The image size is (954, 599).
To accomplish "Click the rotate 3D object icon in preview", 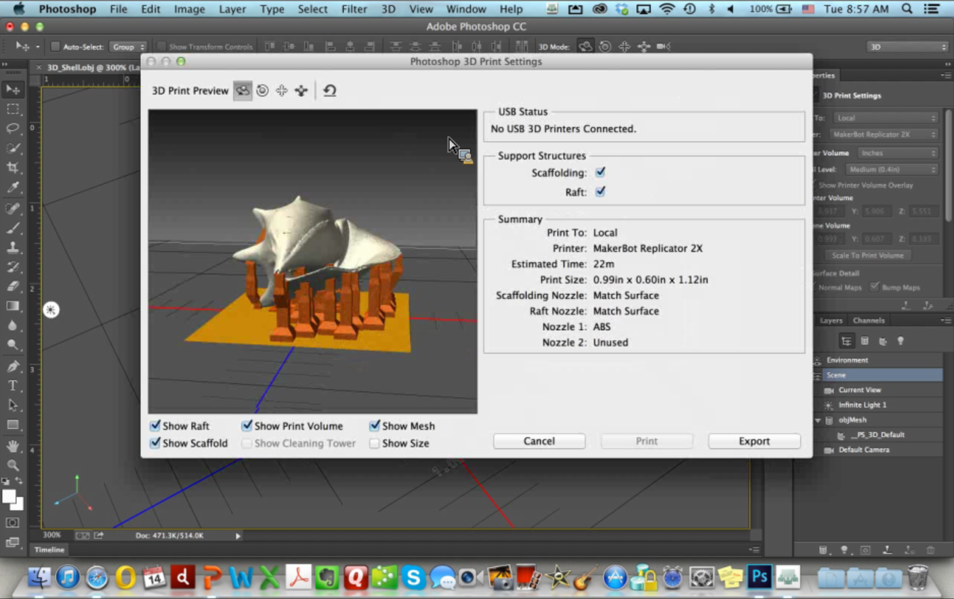I will (x=242, y=91).
